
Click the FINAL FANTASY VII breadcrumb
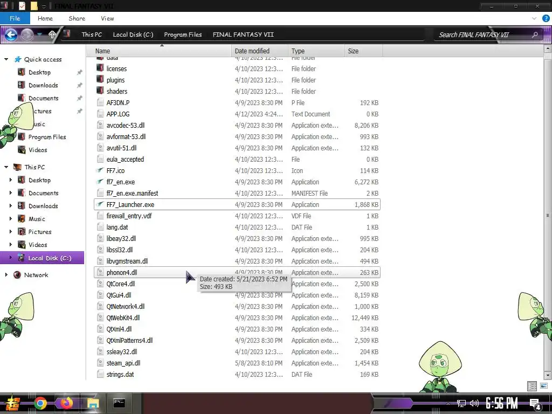click(x=243, y=34)
